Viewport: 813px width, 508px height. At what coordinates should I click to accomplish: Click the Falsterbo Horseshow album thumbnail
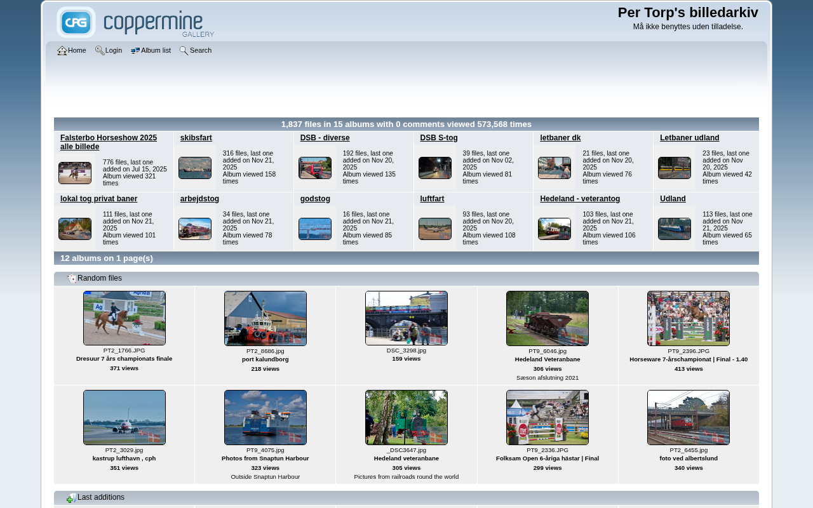tap(75, 173)
